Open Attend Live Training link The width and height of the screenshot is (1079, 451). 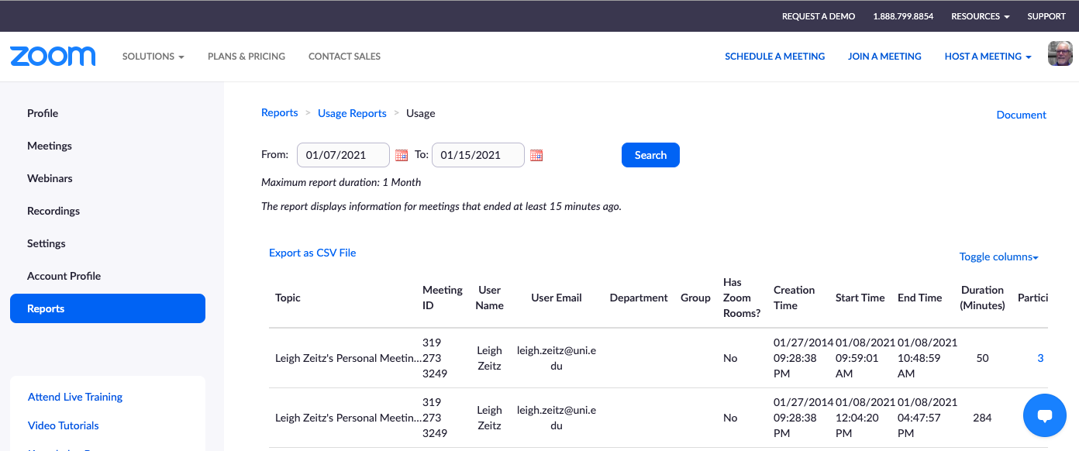coord(75,397)
